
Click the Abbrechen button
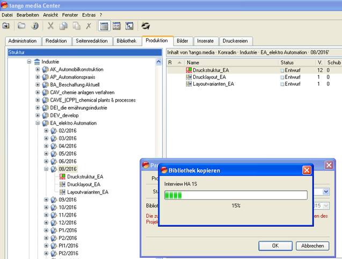coord(312,246)
